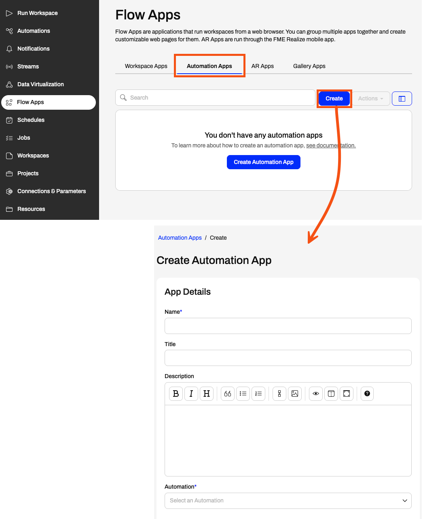Screen dimensions: 423x519
Task: Open the Select an Automation dropdown
Action: [x=288, y=501]
